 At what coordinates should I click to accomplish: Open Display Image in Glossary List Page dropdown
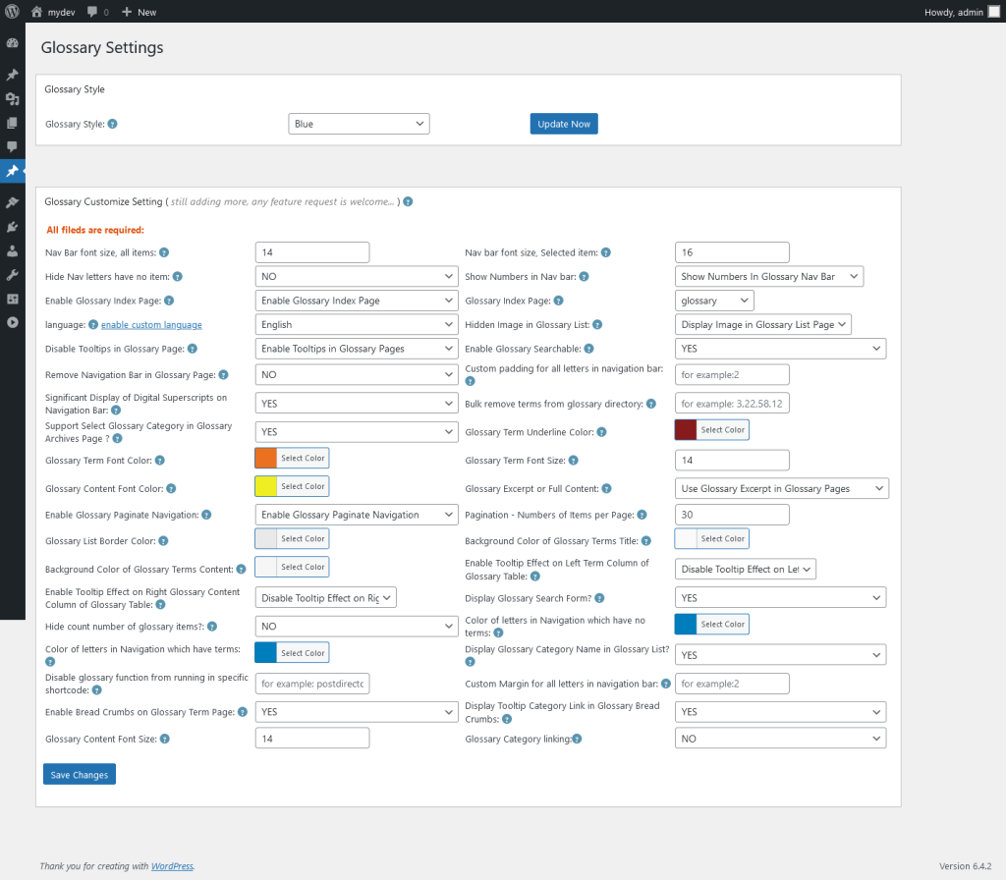[762, 324]
